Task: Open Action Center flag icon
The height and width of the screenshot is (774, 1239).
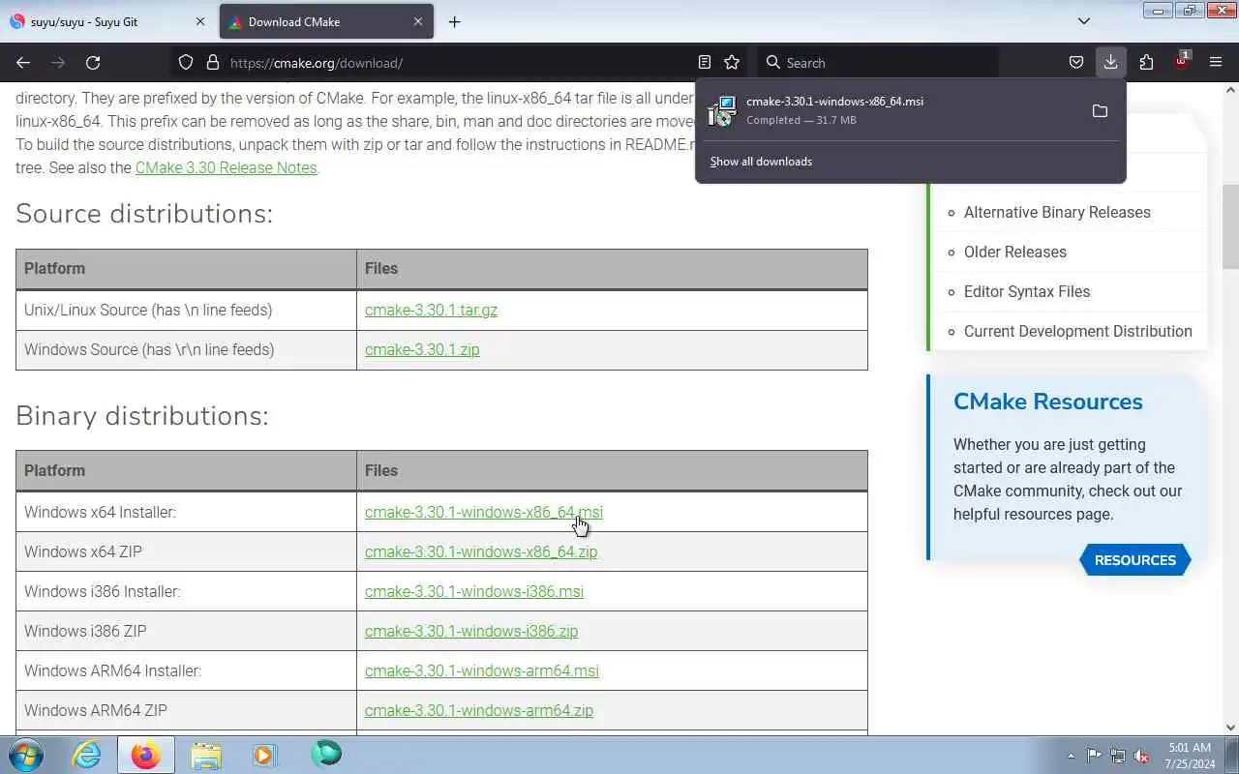Action: [x=1094, y=756]
